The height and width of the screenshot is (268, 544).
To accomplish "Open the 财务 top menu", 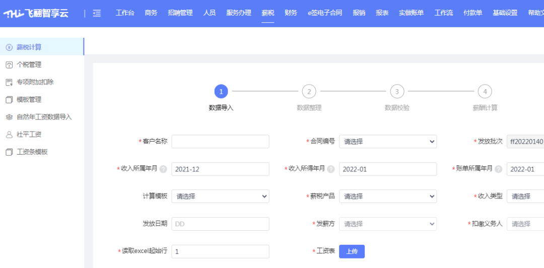I will coord(291,13).
